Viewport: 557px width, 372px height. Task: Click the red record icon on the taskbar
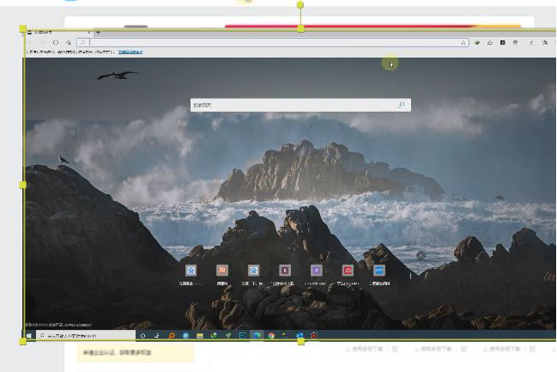click(x=313, y=335)
